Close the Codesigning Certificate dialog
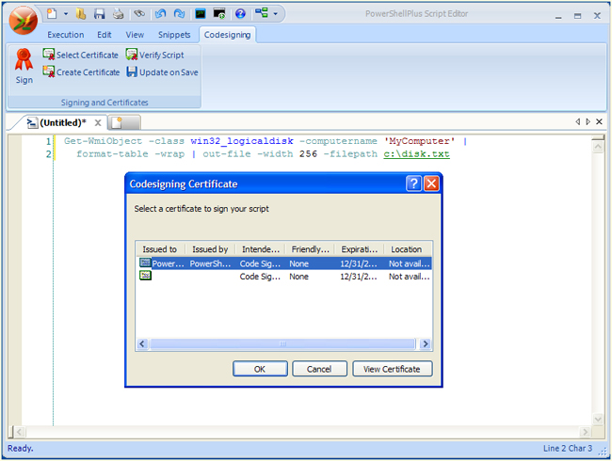The width and height of the screenshot is (612, 461). (431, 183)
